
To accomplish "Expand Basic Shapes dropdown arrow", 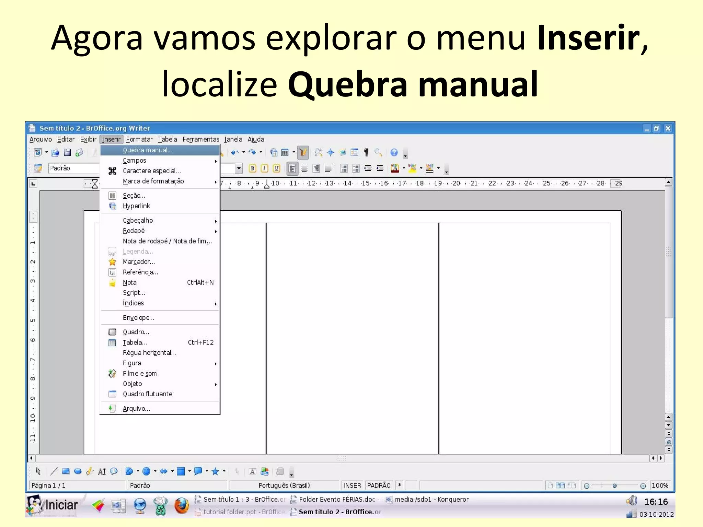I will 138,471.
